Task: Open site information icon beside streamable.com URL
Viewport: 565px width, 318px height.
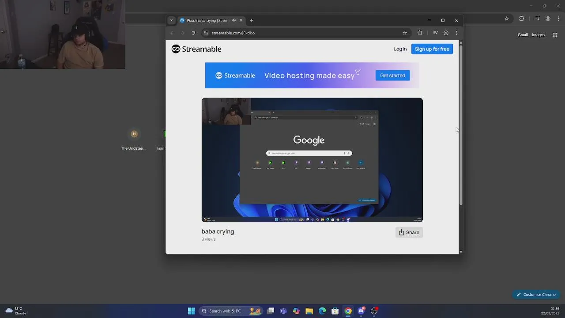Action: click(206, 33)
